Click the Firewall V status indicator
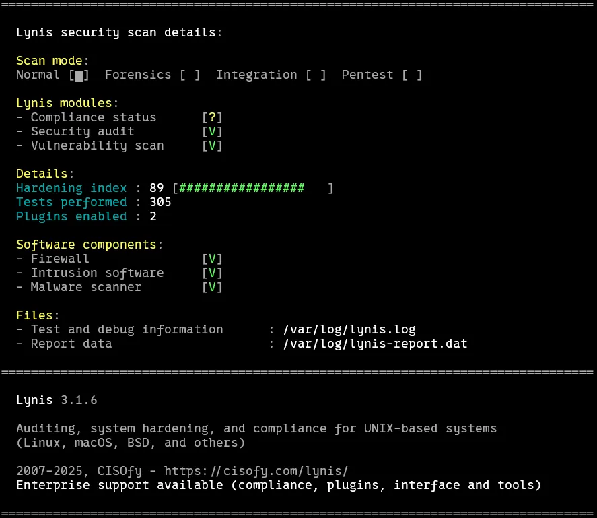This screenshot has width=597, height=518. coord(212,259)
